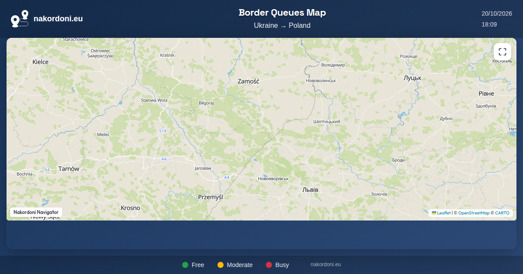Viewport: 523px width, 274px height.
Task: Click the yellow Moderate legend dot
Action: coord(221,265)
